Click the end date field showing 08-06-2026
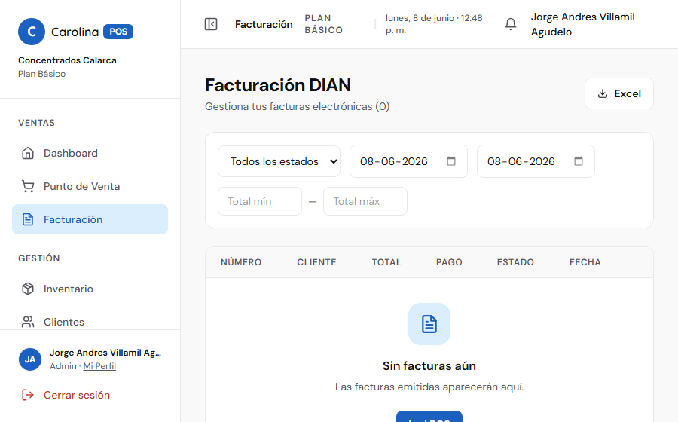678x422 pixels. coord(536,161)
